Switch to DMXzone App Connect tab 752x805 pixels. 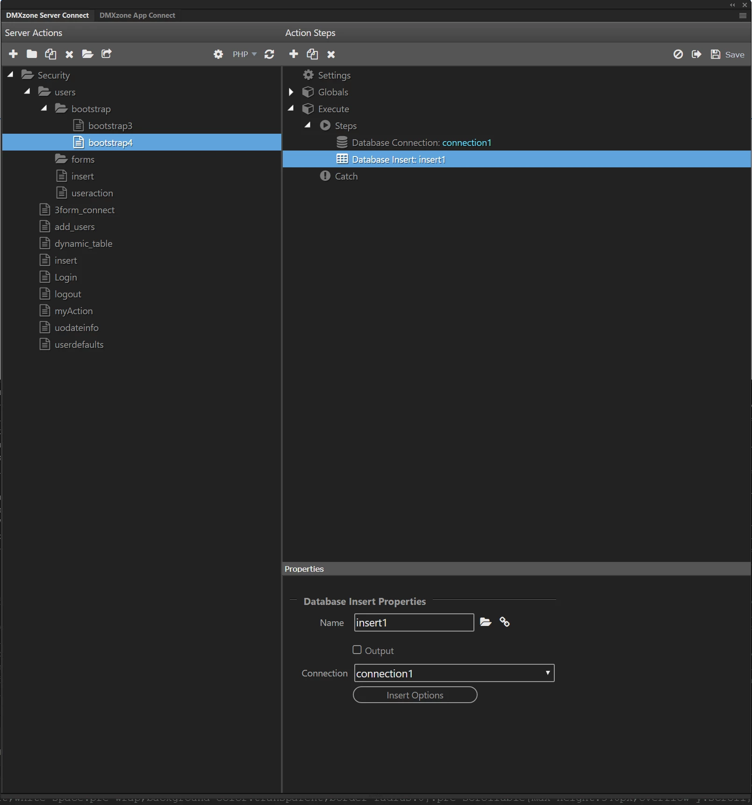(137, 15)
